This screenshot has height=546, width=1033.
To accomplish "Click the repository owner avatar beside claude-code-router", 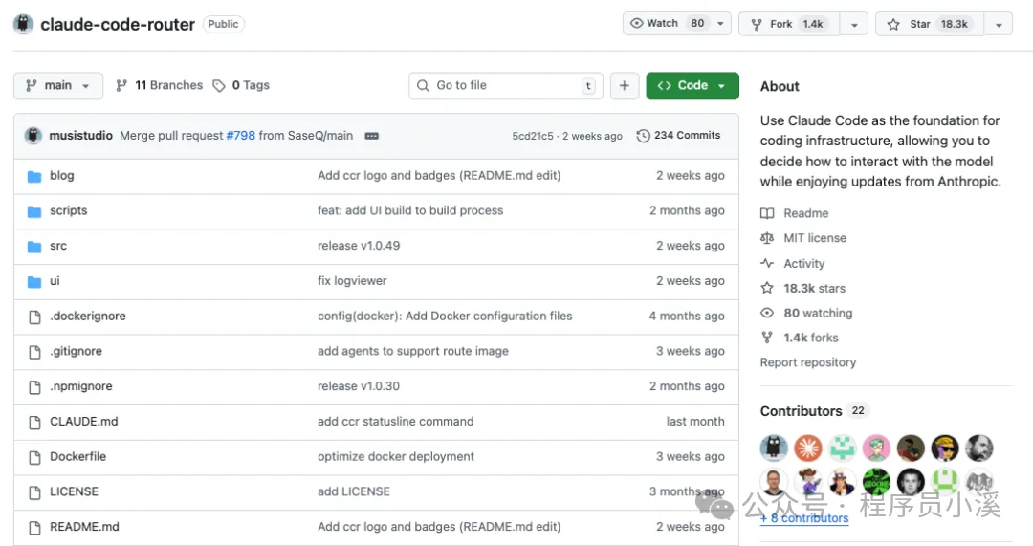I will pyautogui.click(x=23, y=24).
